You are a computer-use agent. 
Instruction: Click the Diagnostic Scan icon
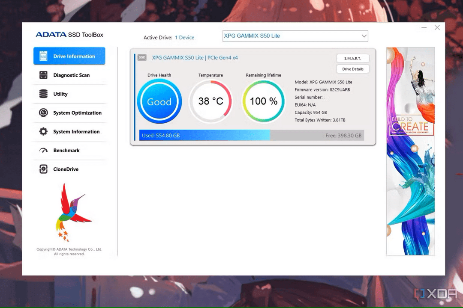pyautogui.click(x=43, y=75)
